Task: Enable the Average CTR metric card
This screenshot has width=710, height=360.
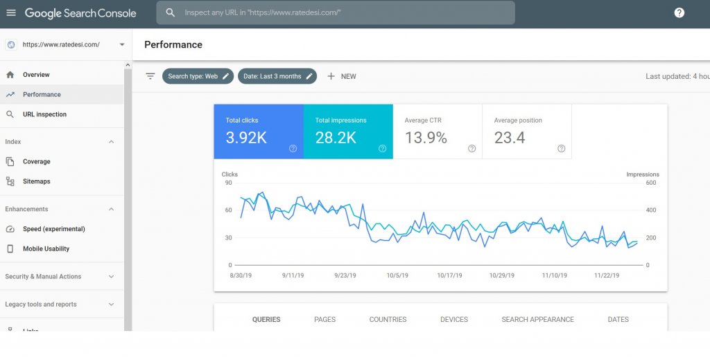Action: (438, 132)
